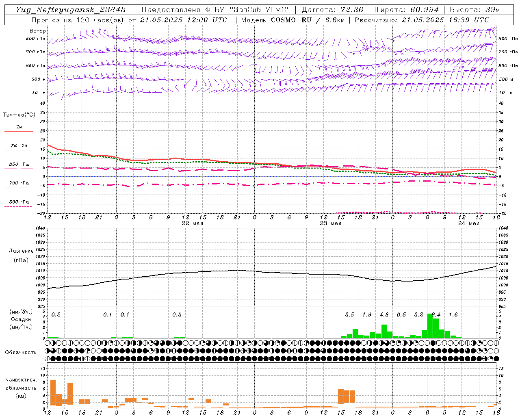Click the 2.5 precipitation total value

click(x=349, y=315)
